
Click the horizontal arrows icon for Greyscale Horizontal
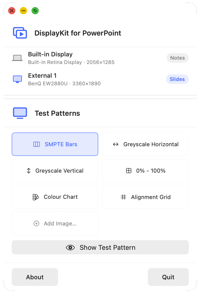point(116,144)
